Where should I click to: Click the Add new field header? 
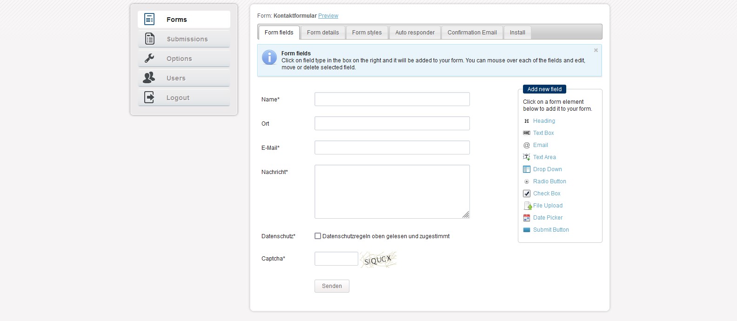(544, 89)
